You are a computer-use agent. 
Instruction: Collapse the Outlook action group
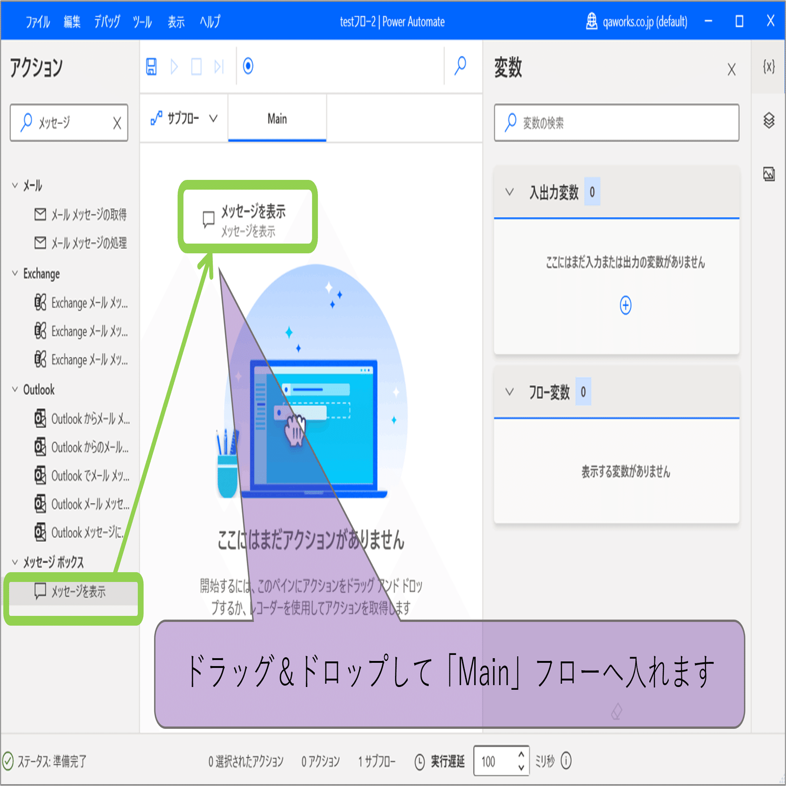pyautogui.click(x=15, y=390)
